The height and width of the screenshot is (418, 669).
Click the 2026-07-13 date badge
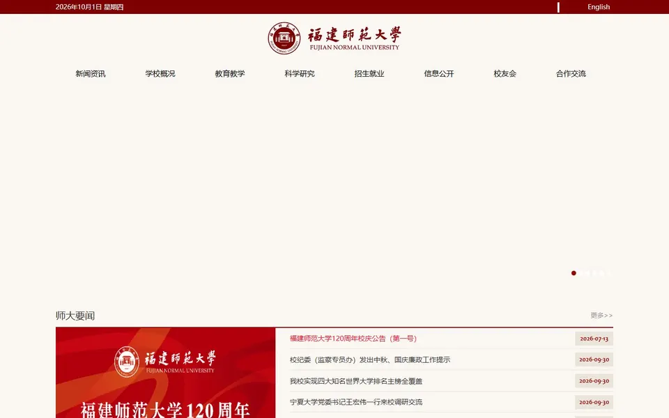pyautogui.click(x=594, y=339)
